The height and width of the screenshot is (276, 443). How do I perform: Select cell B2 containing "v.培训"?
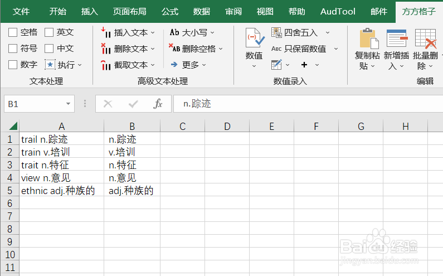click(x=132, y=152)
